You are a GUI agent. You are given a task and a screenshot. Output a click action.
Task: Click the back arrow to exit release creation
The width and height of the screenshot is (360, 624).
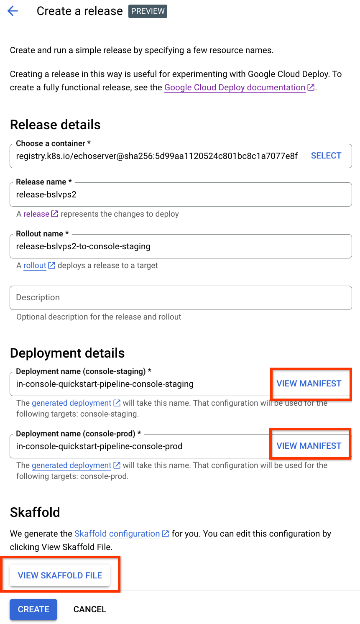coord(12,11)
